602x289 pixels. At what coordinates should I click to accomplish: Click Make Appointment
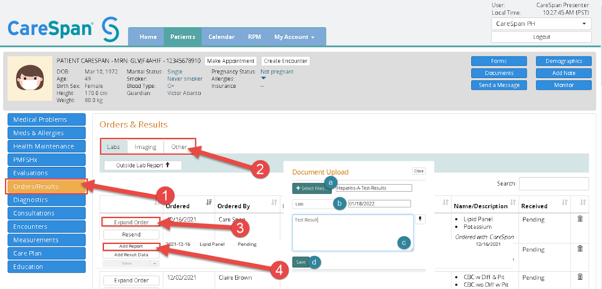click(230, 61)
